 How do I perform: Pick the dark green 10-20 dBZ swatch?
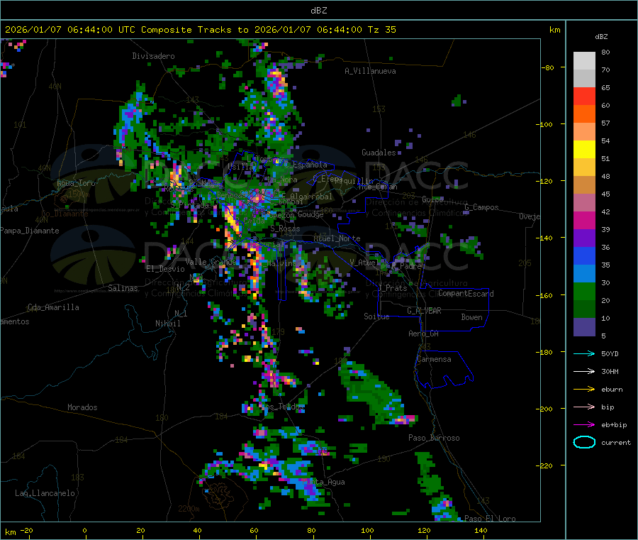tap(584, 309)
